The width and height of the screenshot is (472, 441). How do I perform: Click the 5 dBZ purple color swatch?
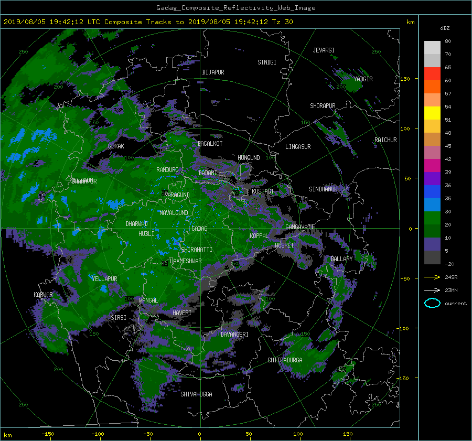432,244
